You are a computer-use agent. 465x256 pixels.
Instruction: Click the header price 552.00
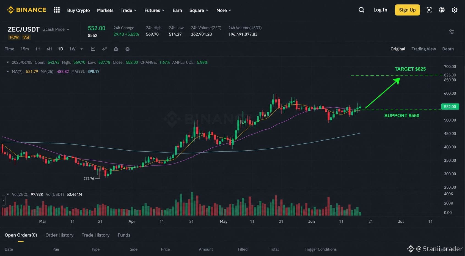click(x=97, y=28)
